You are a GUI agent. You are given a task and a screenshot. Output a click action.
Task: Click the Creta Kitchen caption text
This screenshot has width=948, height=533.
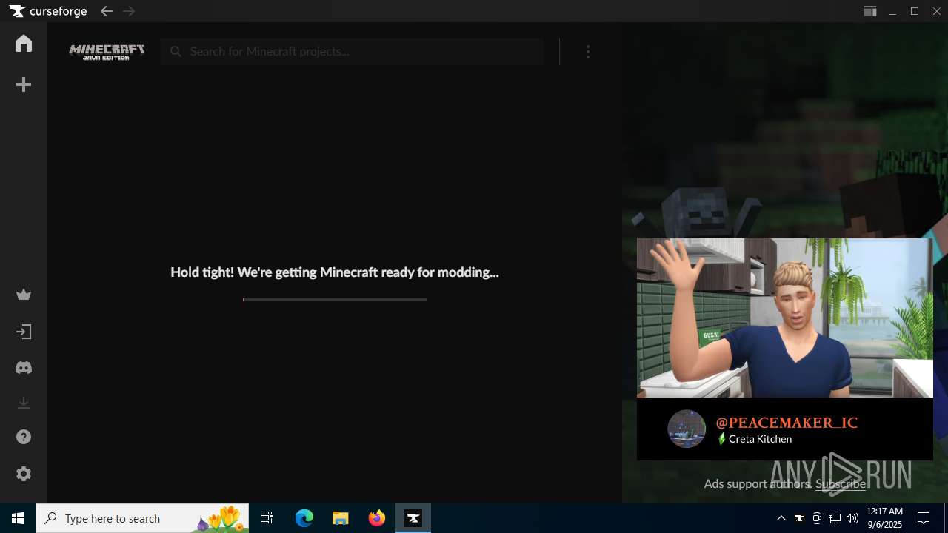pyautogui.click(x=760, y=439)
